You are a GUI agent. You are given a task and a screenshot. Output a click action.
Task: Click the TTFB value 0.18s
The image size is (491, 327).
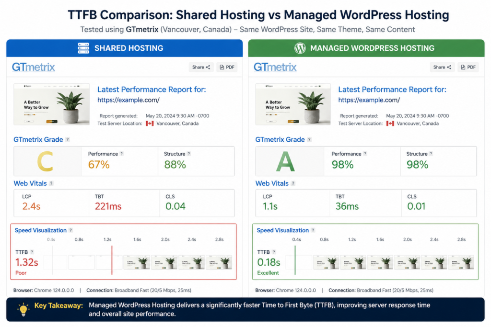[269, 262]
